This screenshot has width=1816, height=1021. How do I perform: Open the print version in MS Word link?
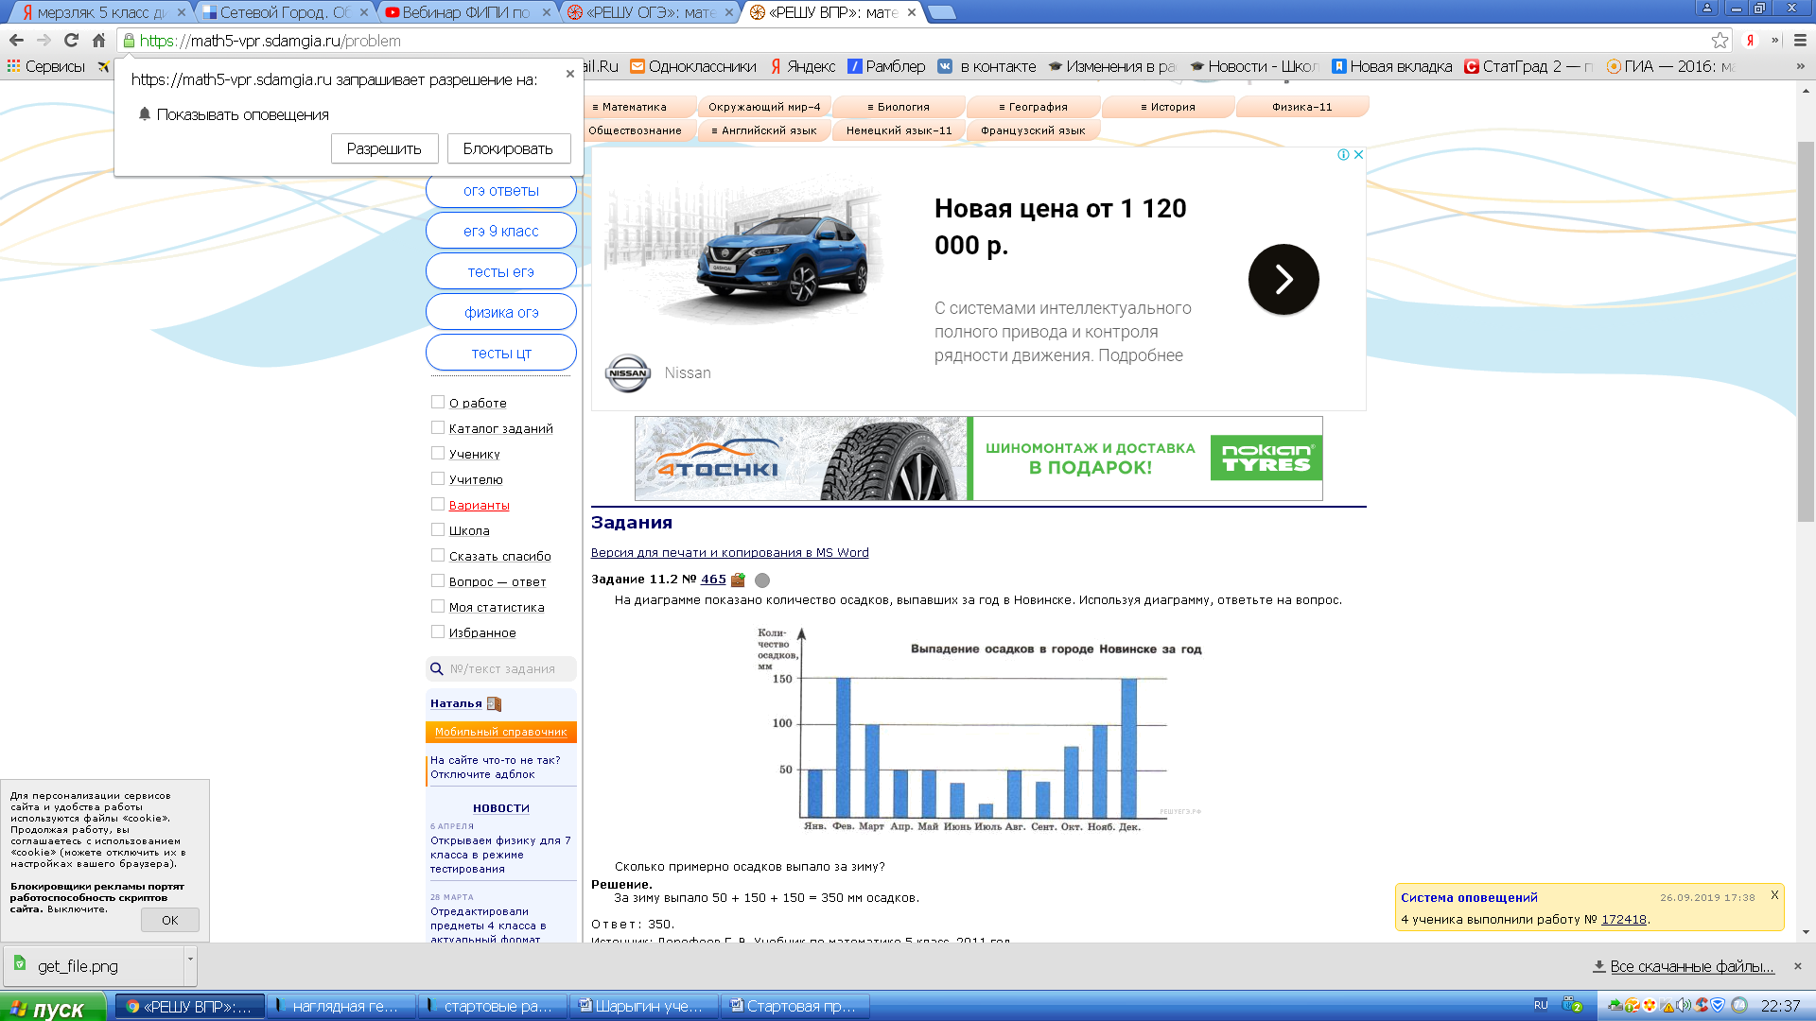(x=730, y=553)
